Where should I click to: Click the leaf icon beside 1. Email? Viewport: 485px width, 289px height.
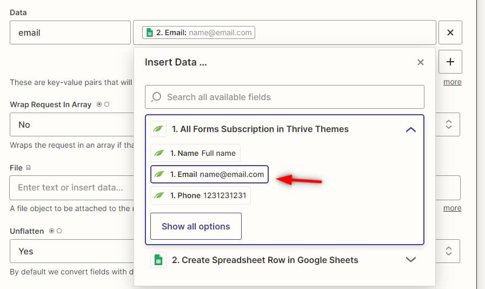click(159, 174)
